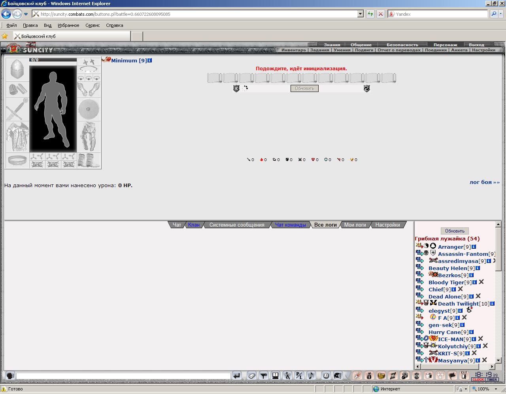506x394 pixels.
Task: Click the IE Favorites star icon
Action: [5, 36]
